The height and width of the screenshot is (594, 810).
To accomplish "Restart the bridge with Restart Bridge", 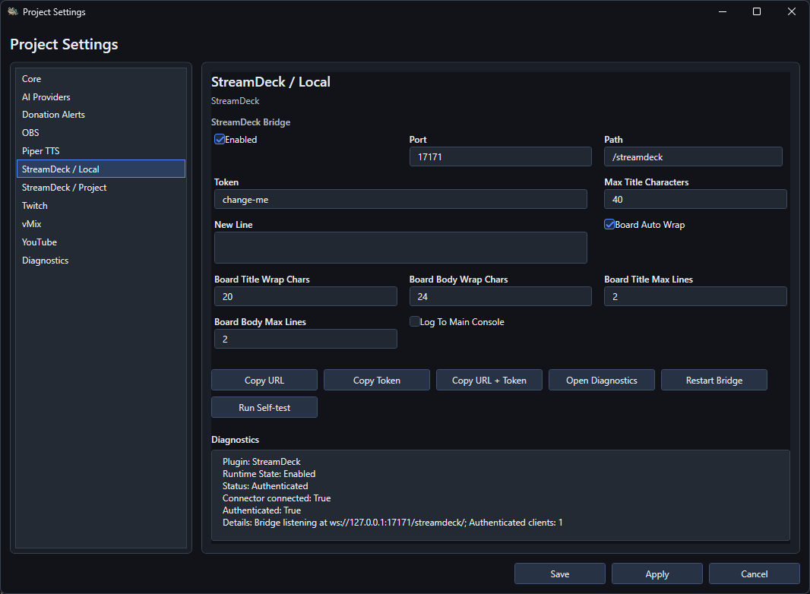I will [714, 380].
